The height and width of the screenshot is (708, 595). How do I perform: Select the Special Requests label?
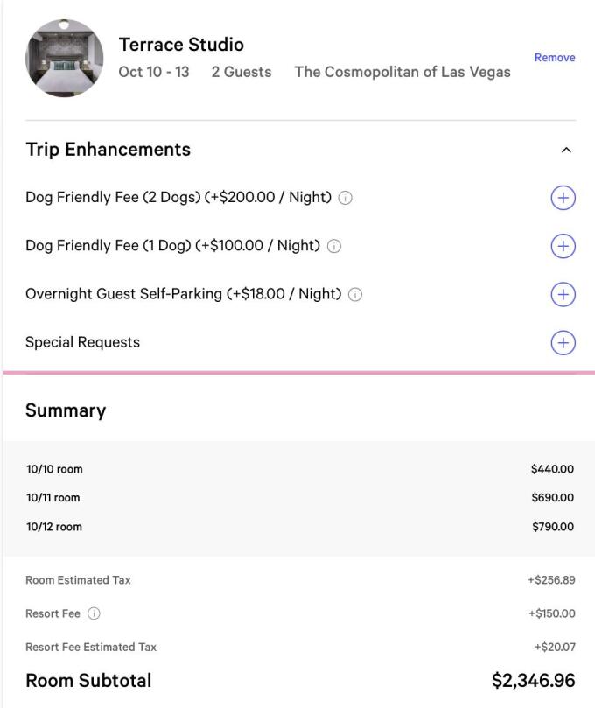coord(82,342)
